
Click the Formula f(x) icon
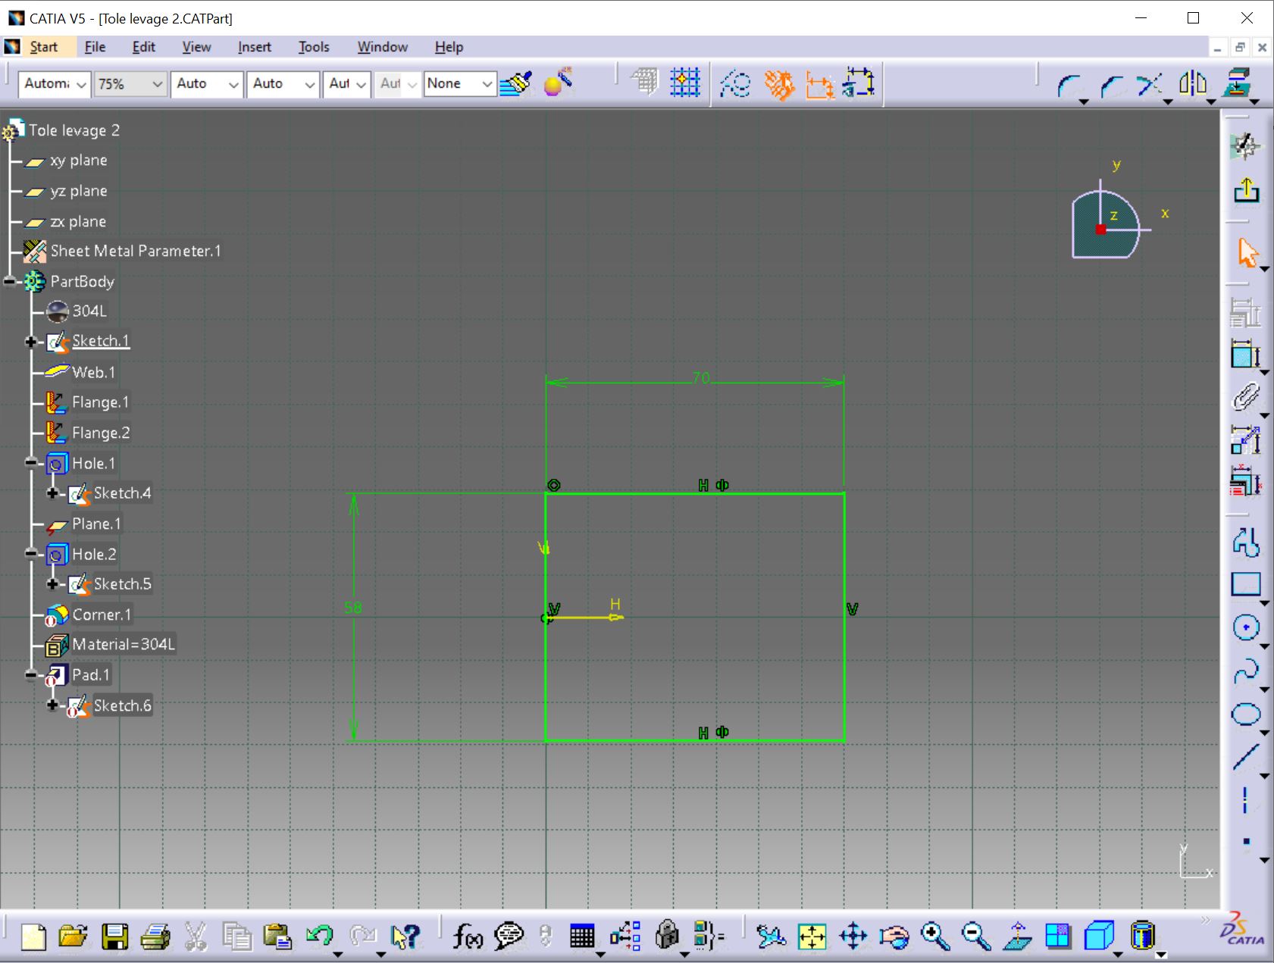point(467,937)
